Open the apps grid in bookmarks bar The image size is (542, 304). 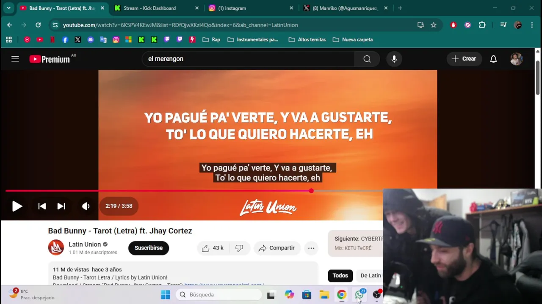[x=8, y=40]
